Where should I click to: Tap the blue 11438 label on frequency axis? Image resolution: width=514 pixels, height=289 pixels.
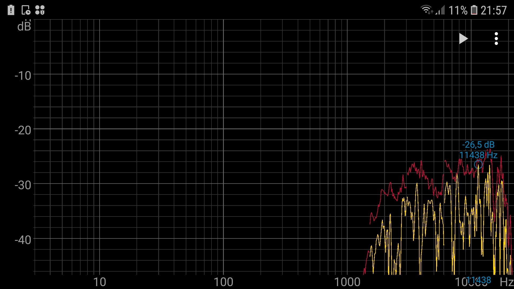pos(479,280)
